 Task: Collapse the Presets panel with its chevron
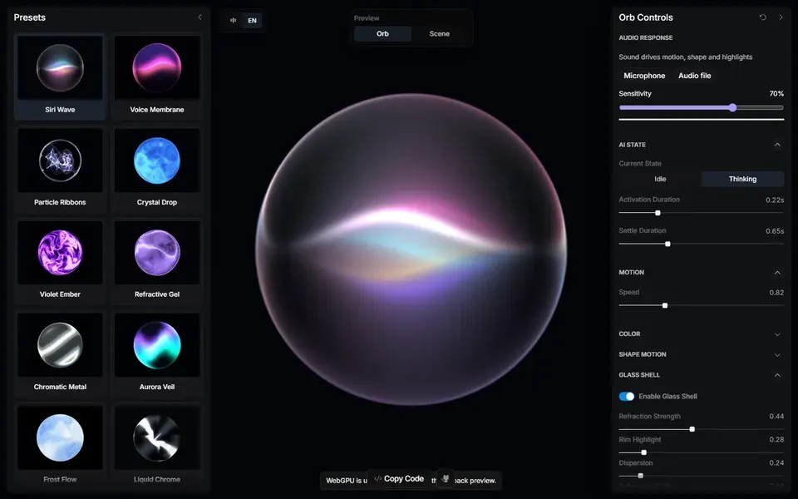(x=200, y=17)
